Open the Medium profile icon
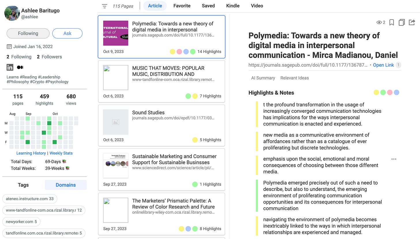 click(x=20, y=67)
